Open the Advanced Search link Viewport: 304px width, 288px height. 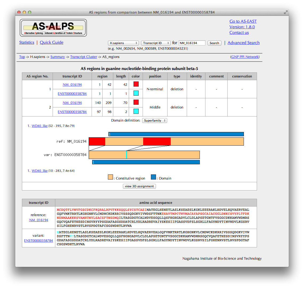click(x=243, y=43)
